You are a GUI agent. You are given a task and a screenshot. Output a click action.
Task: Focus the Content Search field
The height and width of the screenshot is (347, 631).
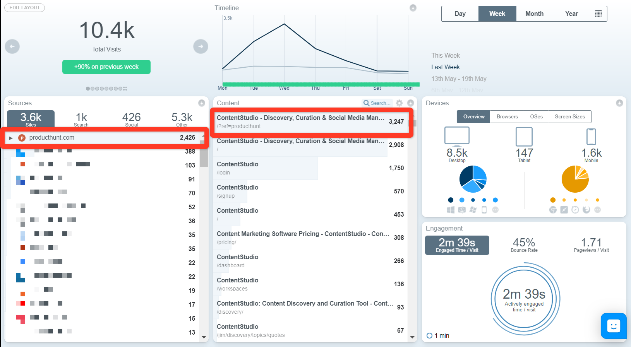(377, 103)
